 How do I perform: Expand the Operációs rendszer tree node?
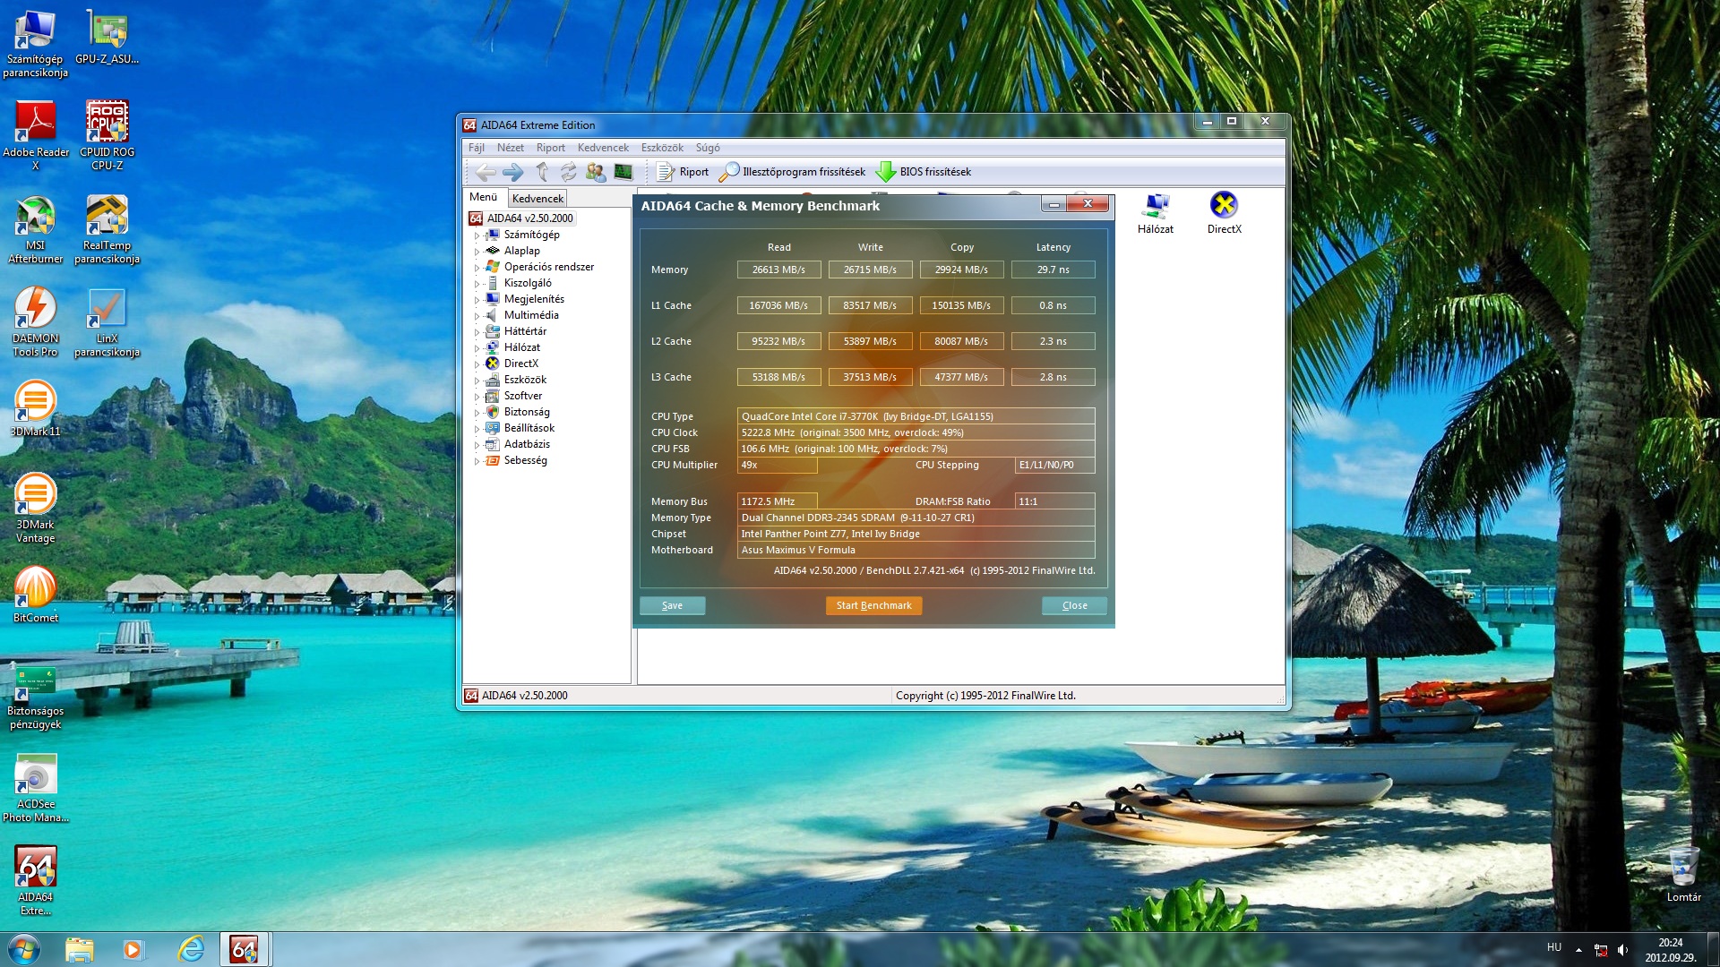477,268
